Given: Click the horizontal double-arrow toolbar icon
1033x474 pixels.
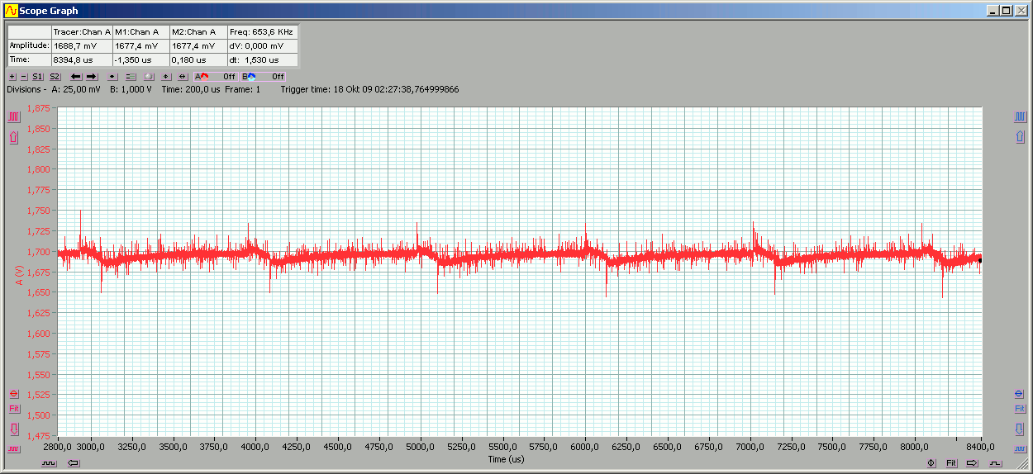Looking at the screenshot, I should [183, 76].
